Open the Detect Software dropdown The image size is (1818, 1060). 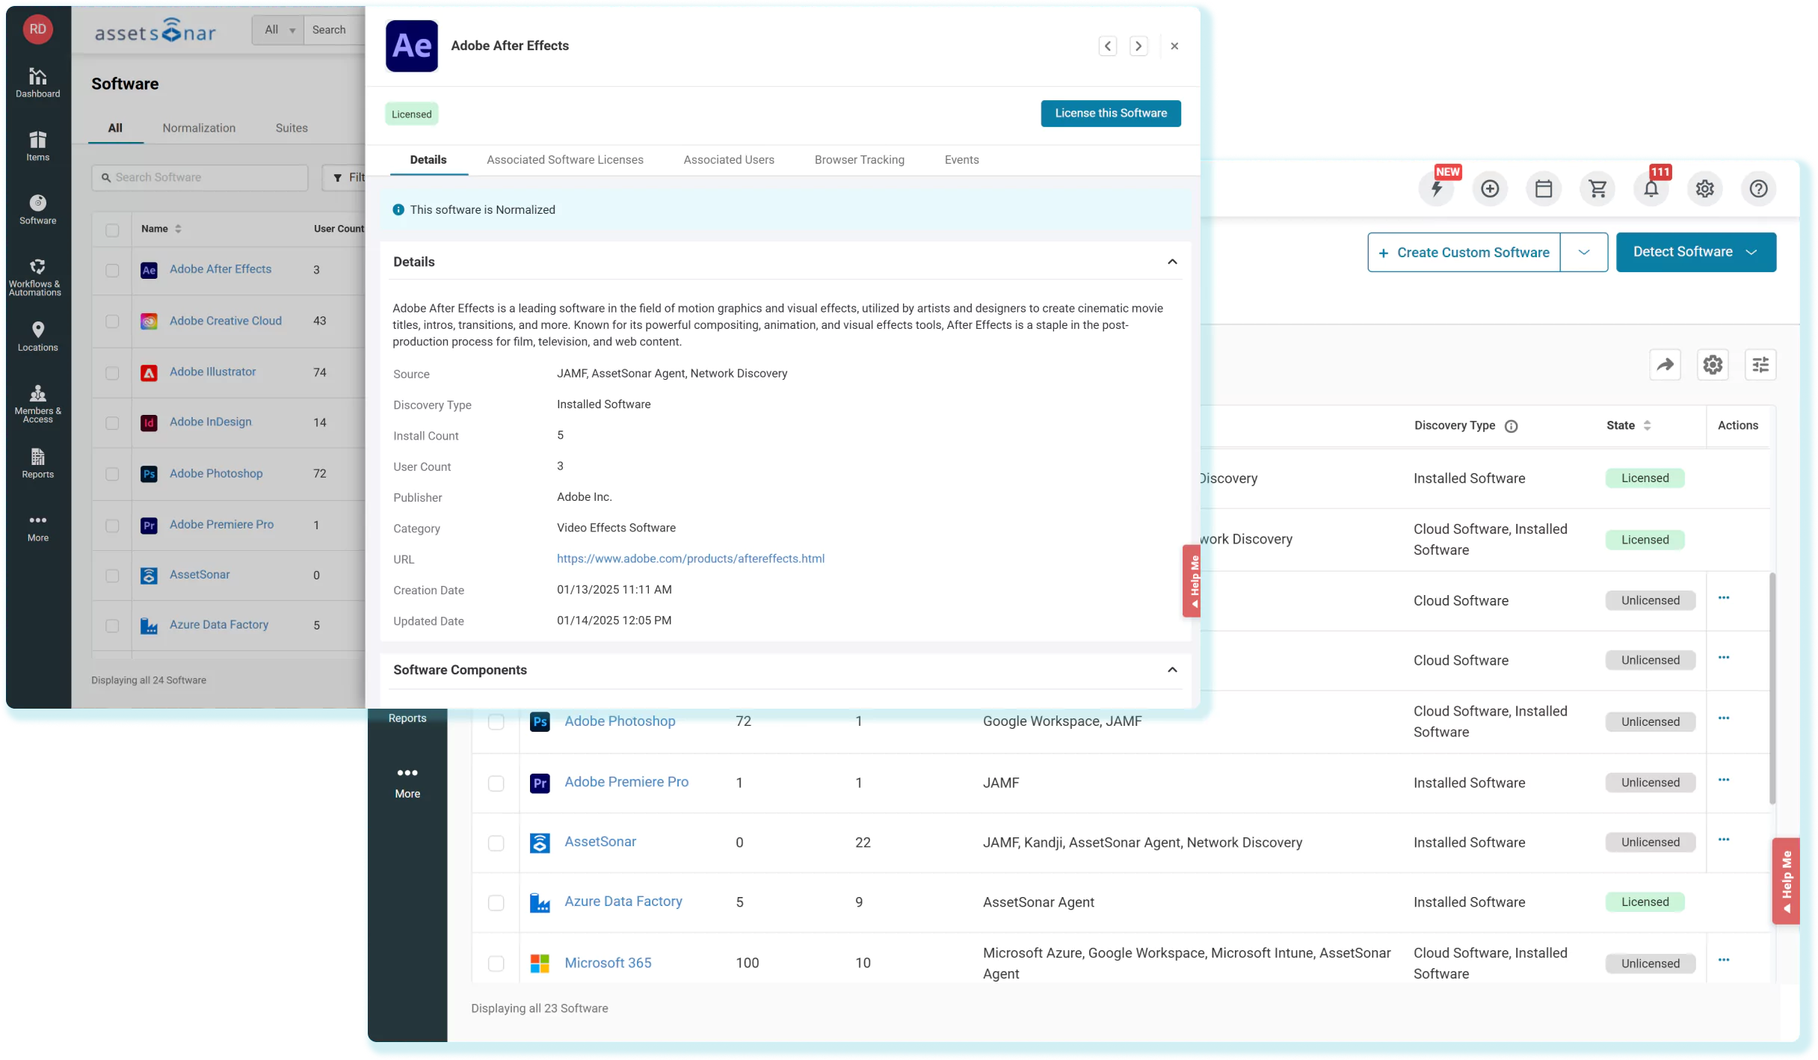1696,253
